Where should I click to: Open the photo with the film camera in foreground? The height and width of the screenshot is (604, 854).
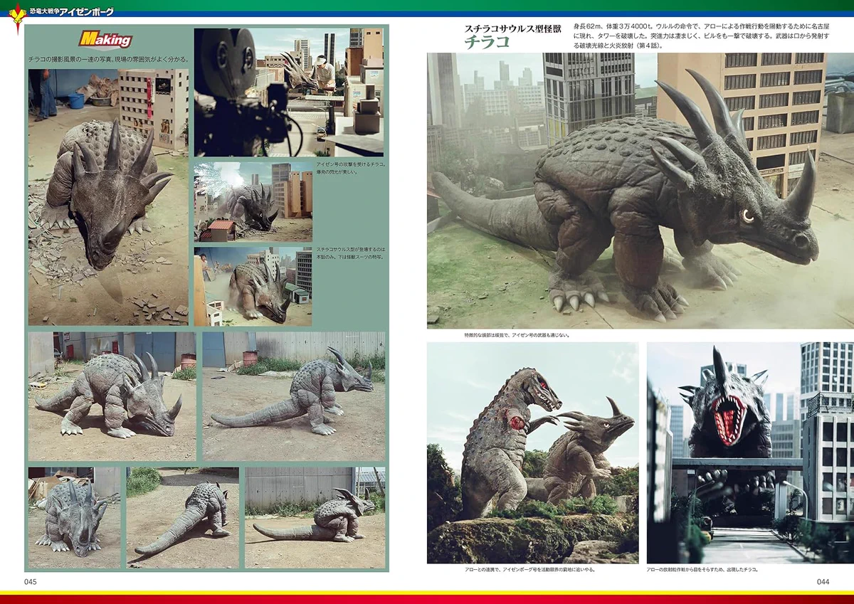(289, 92)
